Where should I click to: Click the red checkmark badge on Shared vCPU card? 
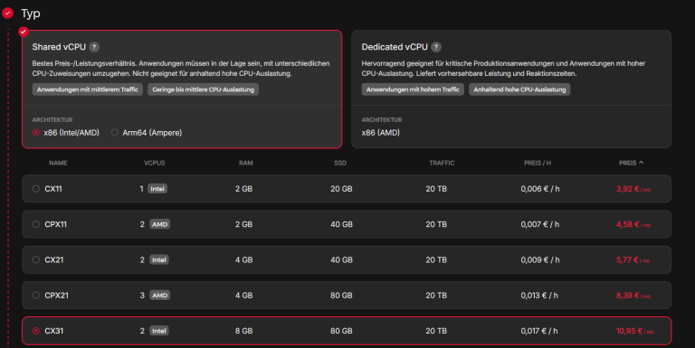pos(24,32)
